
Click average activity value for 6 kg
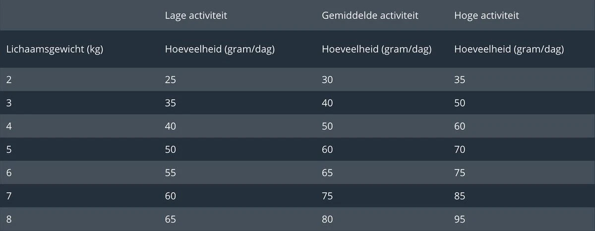[327, 173]
